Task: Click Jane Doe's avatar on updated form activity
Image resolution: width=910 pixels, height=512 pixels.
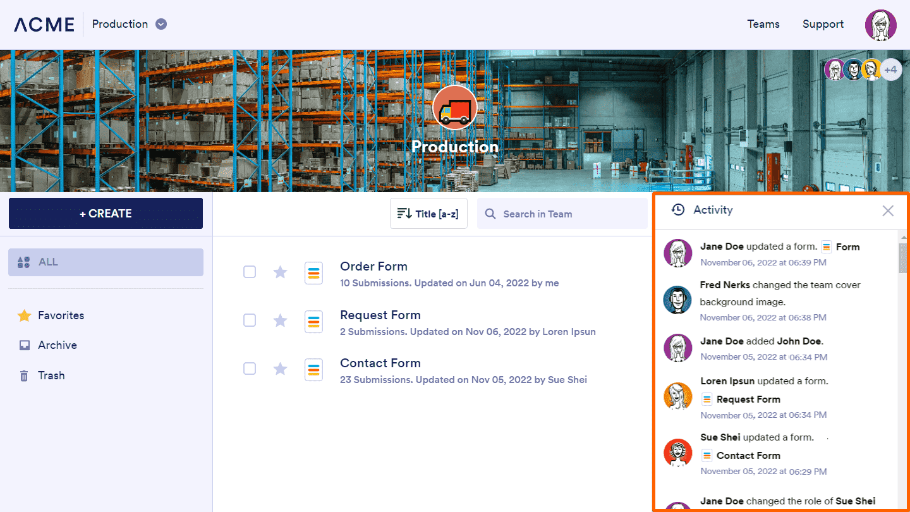Action: (x=678, y=253)
